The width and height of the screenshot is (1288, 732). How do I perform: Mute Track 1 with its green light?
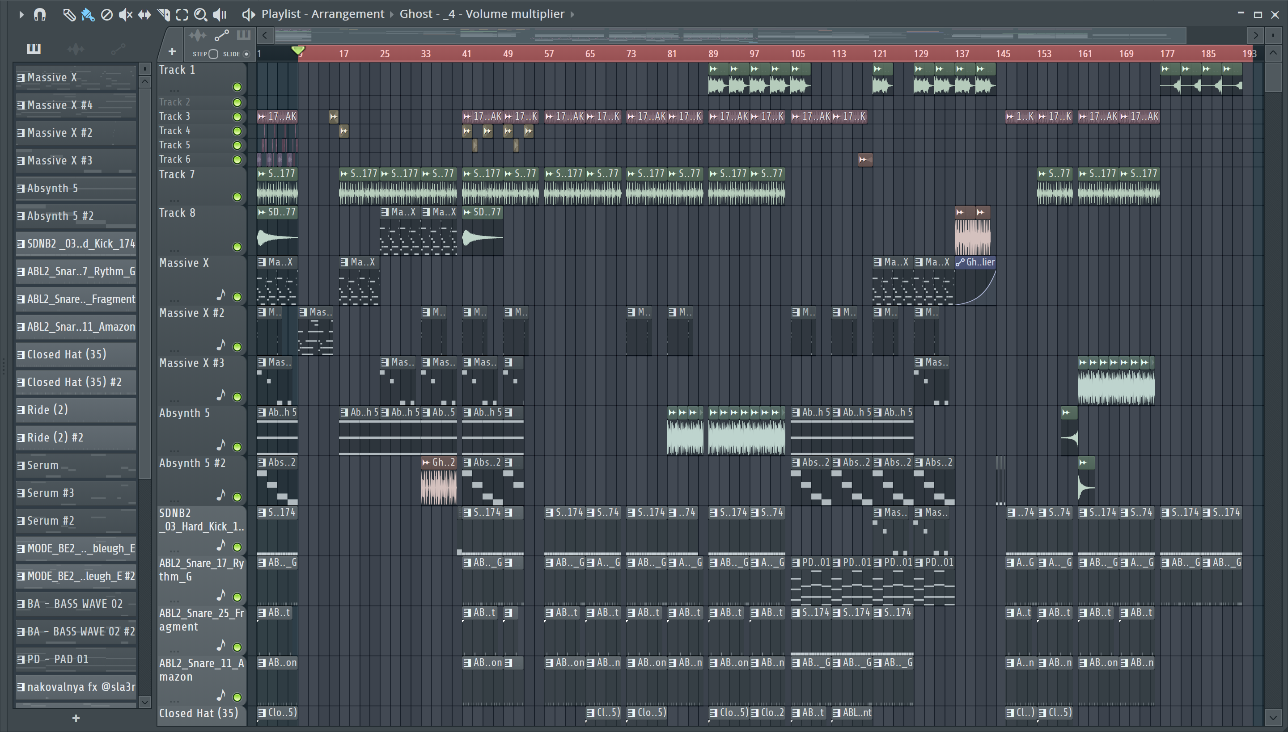(x=237, y=87)
